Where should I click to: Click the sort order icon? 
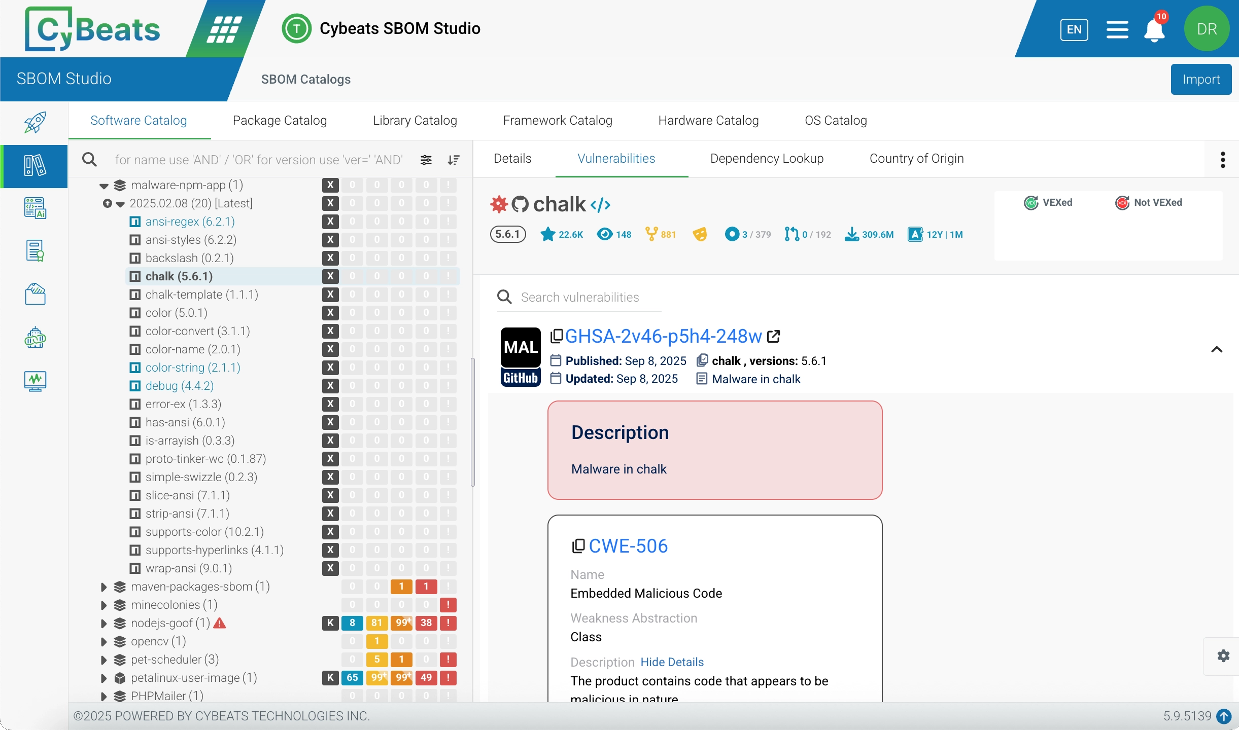(x=454, y=160)
